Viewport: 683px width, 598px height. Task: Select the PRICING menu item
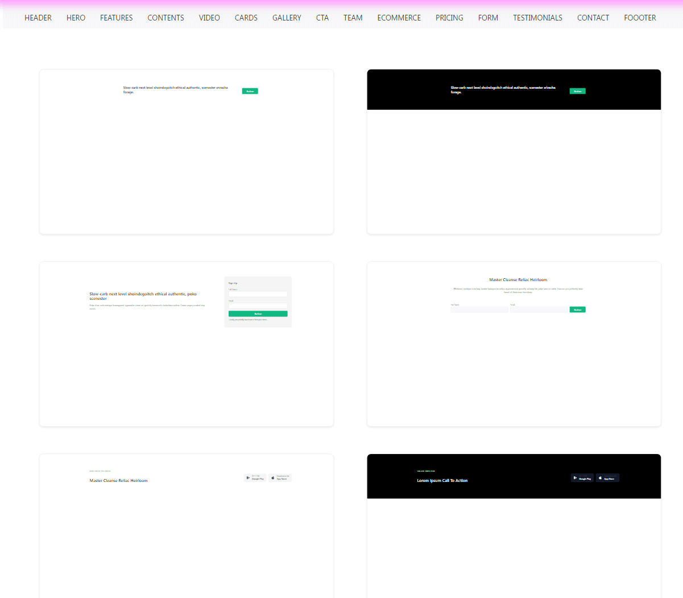click(x=449, y=18)
